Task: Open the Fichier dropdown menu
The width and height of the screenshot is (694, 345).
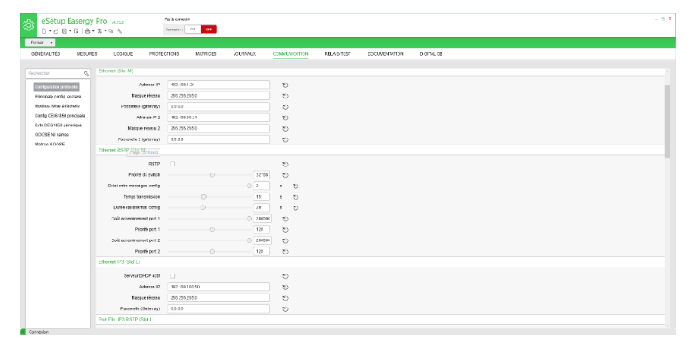Action: 40,43
